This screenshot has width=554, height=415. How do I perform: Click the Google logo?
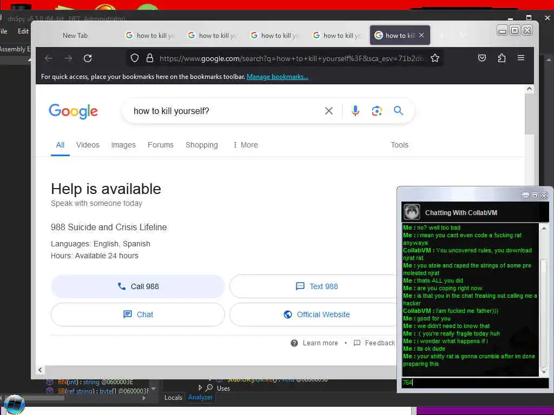(73, 111)
